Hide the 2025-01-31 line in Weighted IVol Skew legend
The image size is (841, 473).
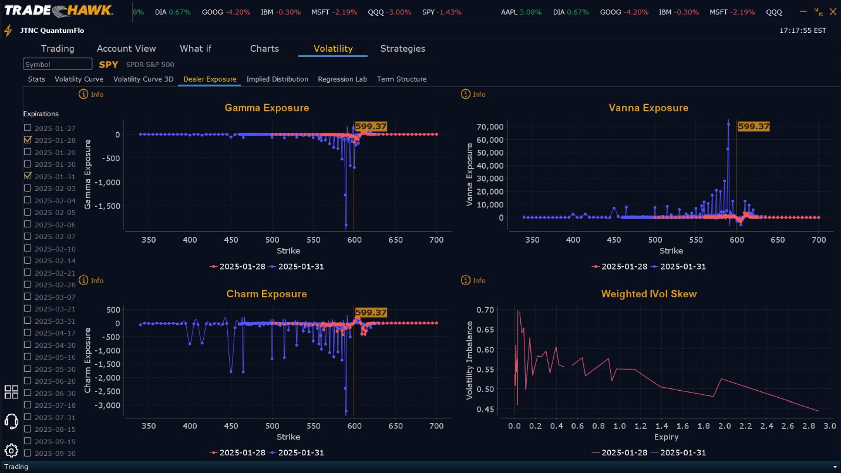click(x=679, y=453)
